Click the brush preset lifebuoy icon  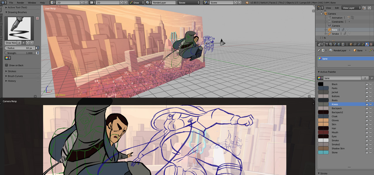coord(37,18)
